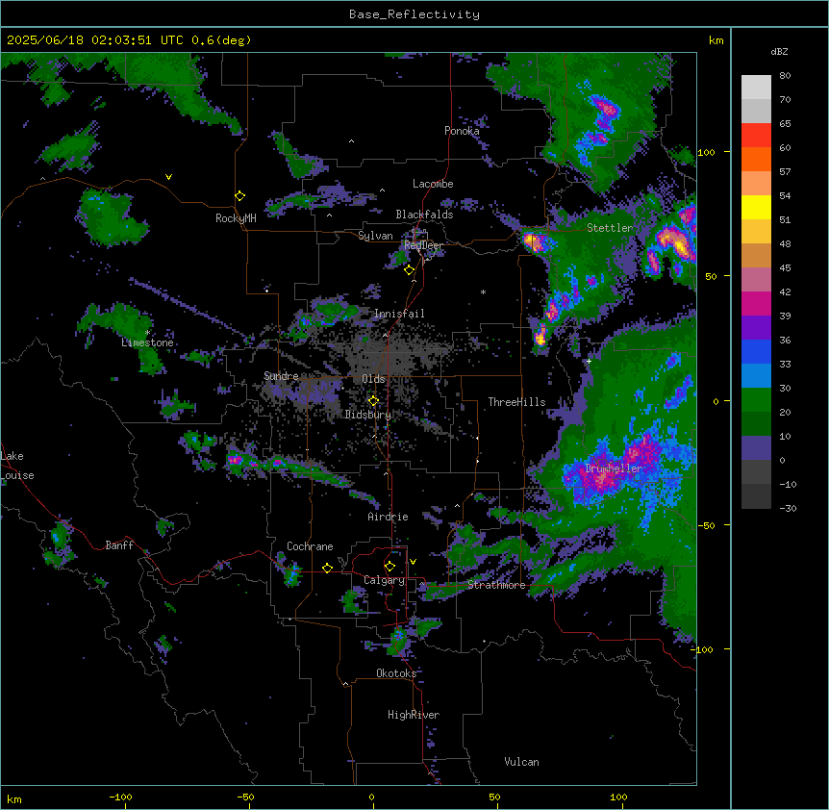This screenshot has width=829, height=810.
Task: Click the Olds label
Action: (x=373, y=379)
